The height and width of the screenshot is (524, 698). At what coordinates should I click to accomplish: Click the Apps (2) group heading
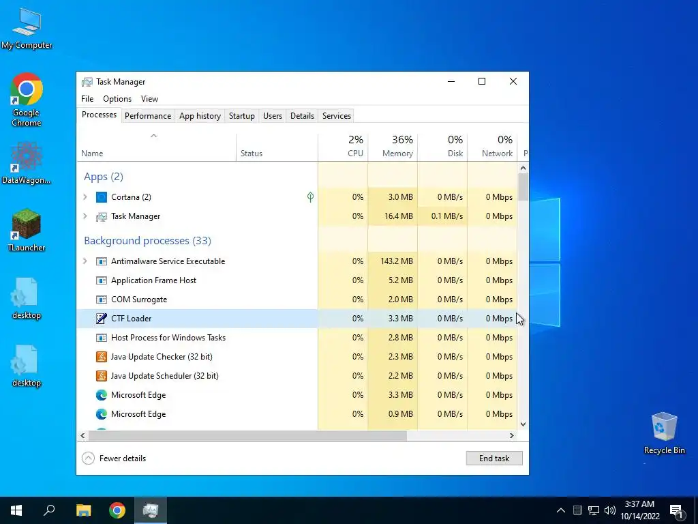(104, 177)
